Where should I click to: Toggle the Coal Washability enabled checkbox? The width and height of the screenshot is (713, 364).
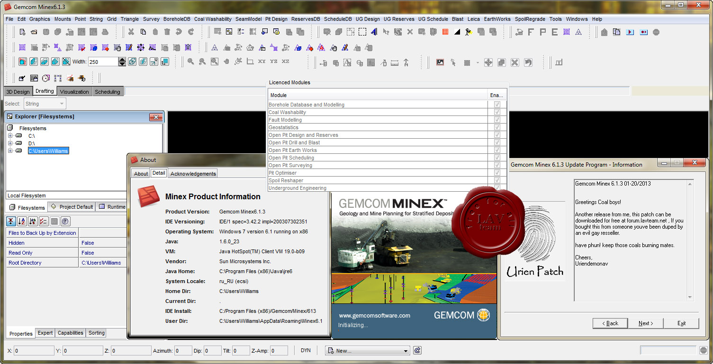pos(497,112)
